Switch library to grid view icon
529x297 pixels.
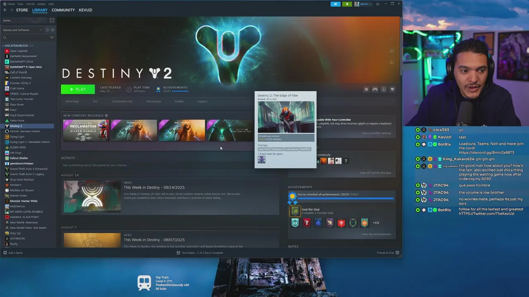(52, 20)
